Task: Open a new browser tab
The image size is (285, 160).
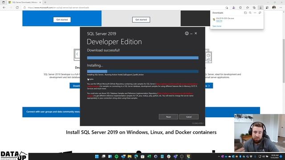Action: tap(45, 2)
